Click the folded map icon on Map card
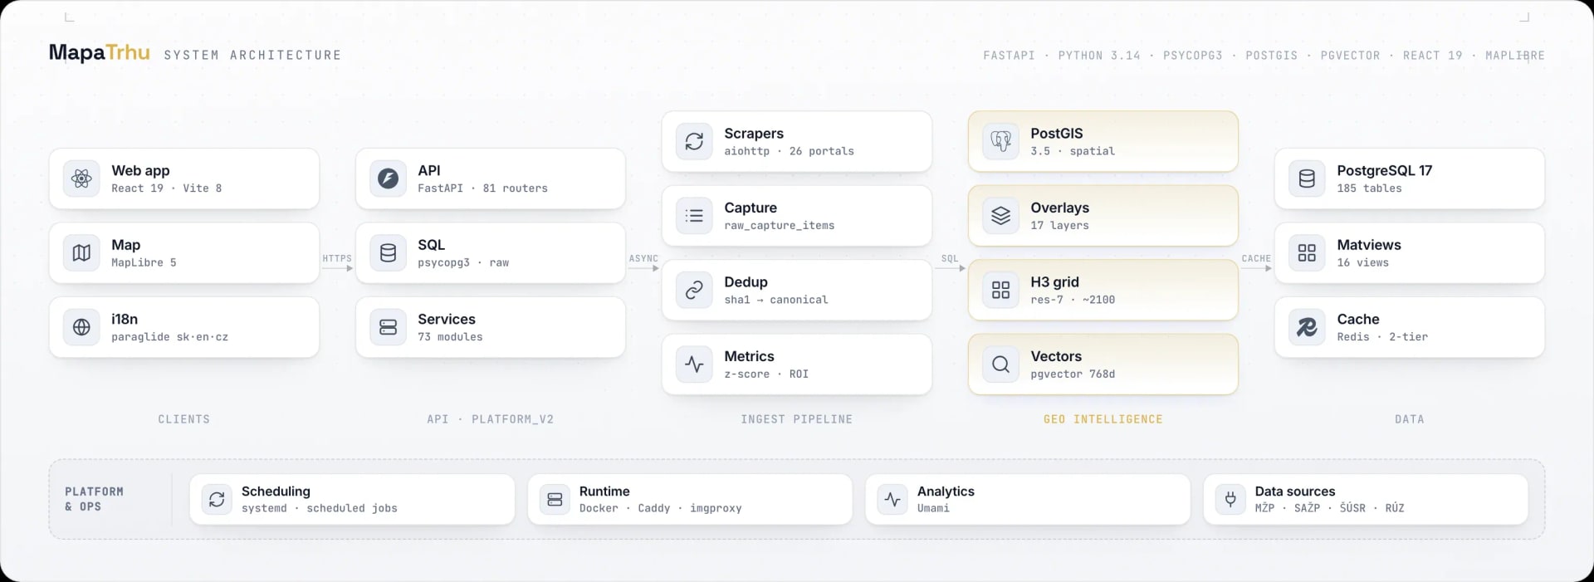The image size is (1594, 582). pyautogui.click(x=81, y=253)
